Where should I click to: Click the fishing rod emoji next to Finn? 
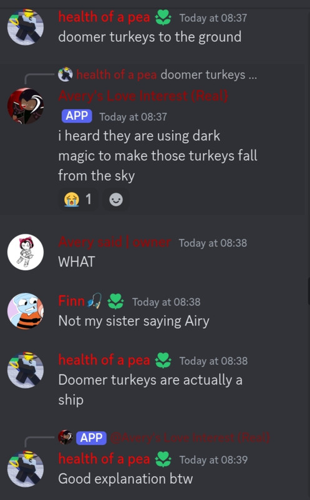pyautogui.click(x=95, y=301)
